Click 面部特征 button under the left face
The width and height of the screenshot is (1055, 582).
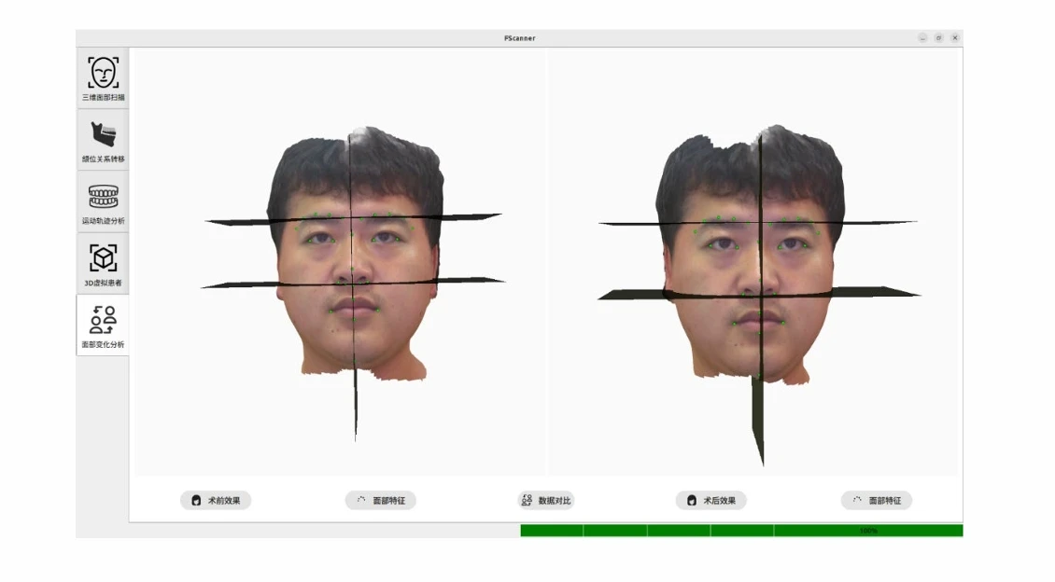(x=381, y=500)
